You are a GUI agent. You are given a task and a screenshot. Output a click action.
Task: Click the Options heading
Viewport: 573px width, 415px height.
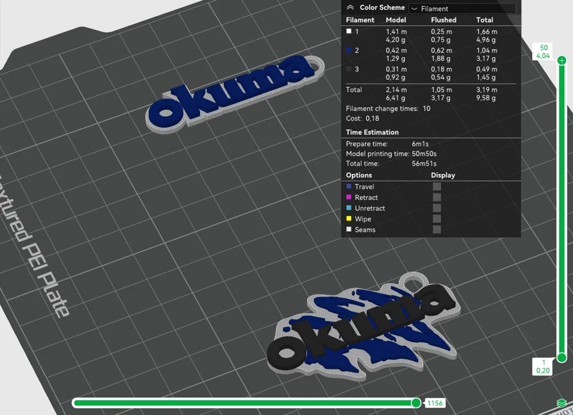click(359, 175)
